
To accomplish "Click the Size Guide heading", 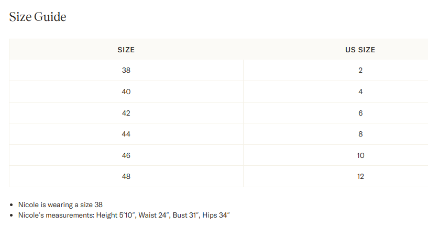I will pyautogui.click(x=38, y=17).
